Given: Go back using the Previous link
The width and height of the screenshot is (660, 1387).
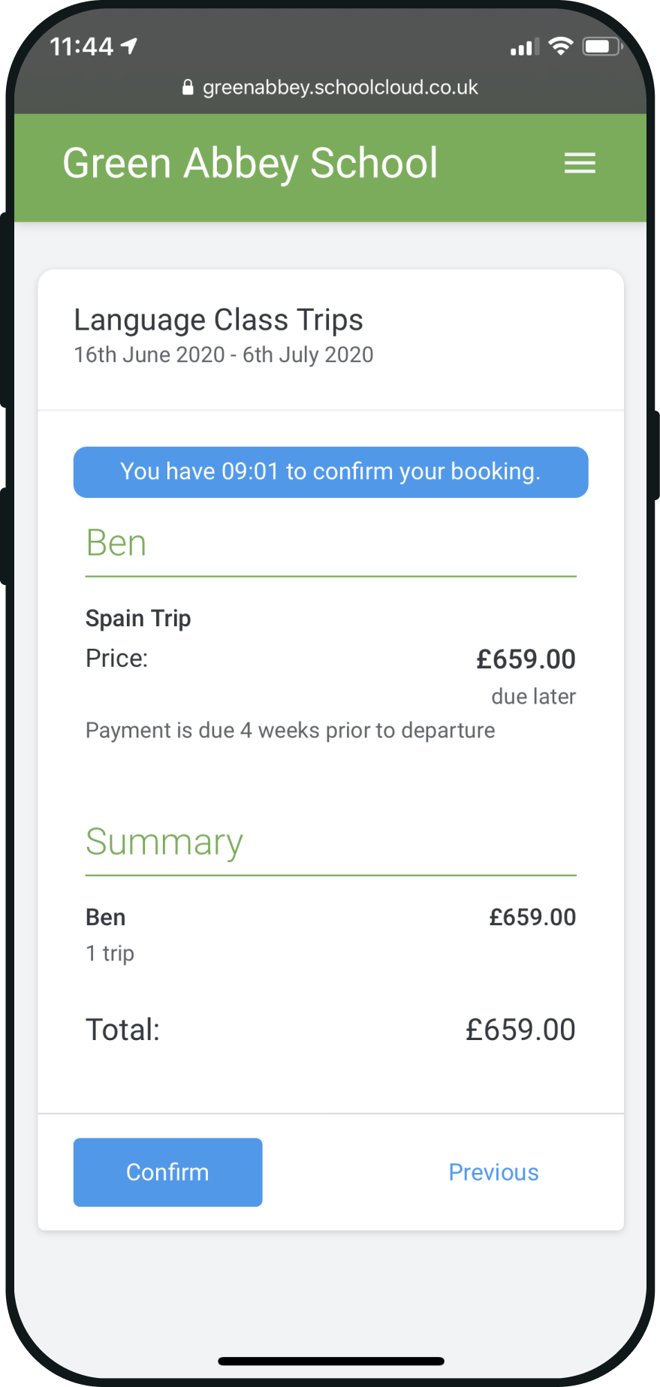Looking at the screenshot, I should click(493, 1172).
